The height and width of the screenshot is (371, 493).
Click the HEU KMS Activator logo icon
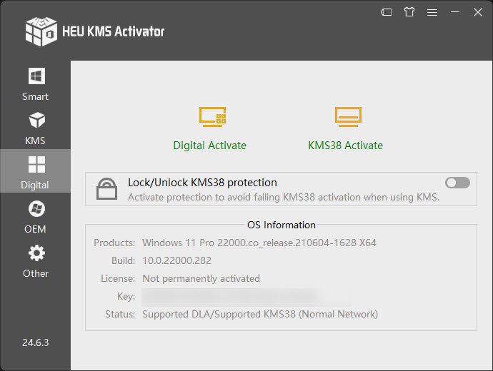(41, 30)
